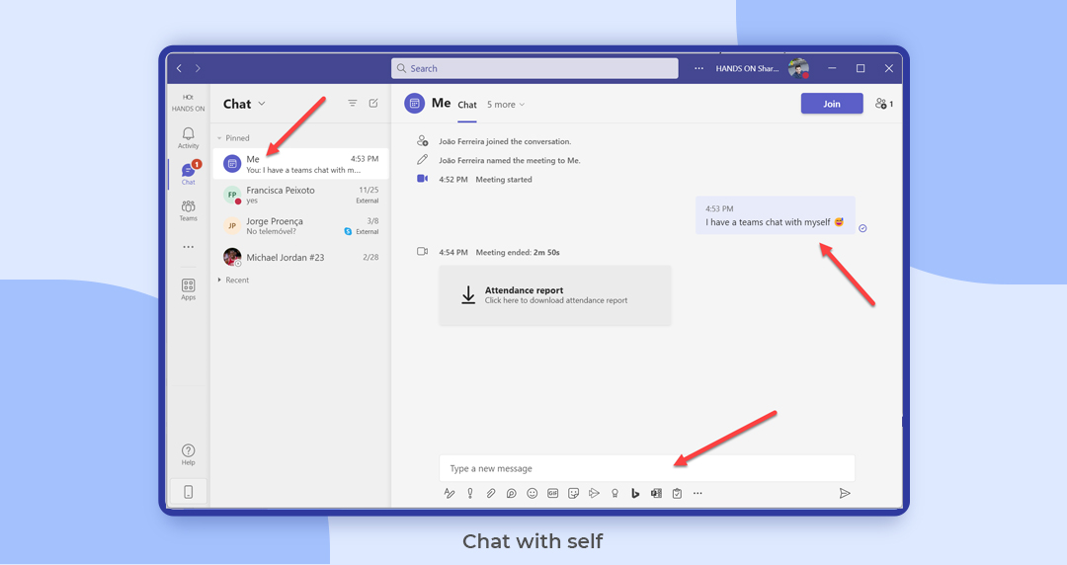
Task: Open the 5 more tabs dropdown
Action: pyautogui.click(x=506, y=105)
